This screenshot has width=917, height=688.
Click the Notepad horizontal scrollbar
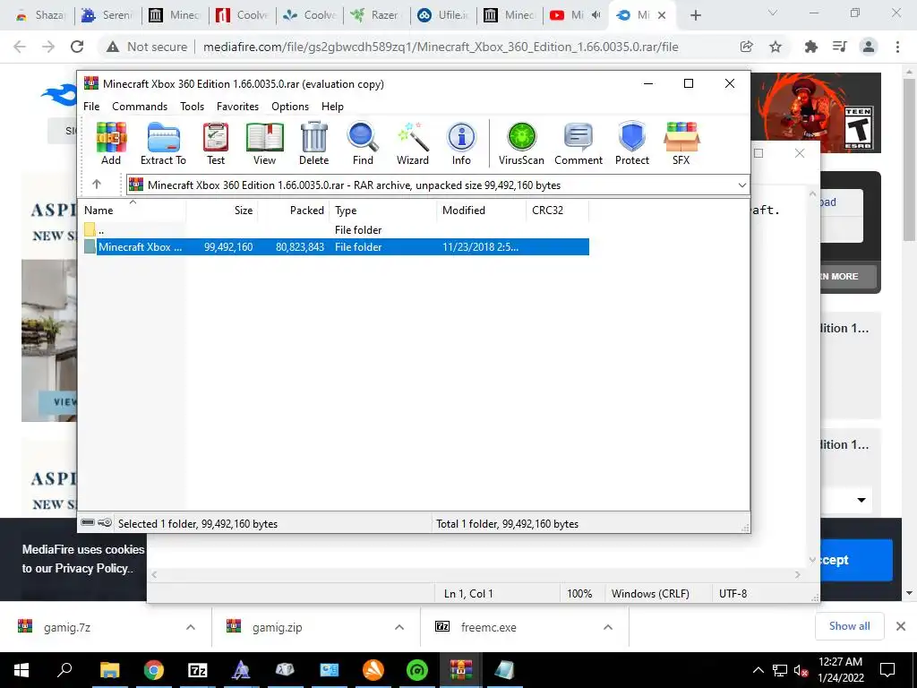pyautogui.click(x=477, y=575)
